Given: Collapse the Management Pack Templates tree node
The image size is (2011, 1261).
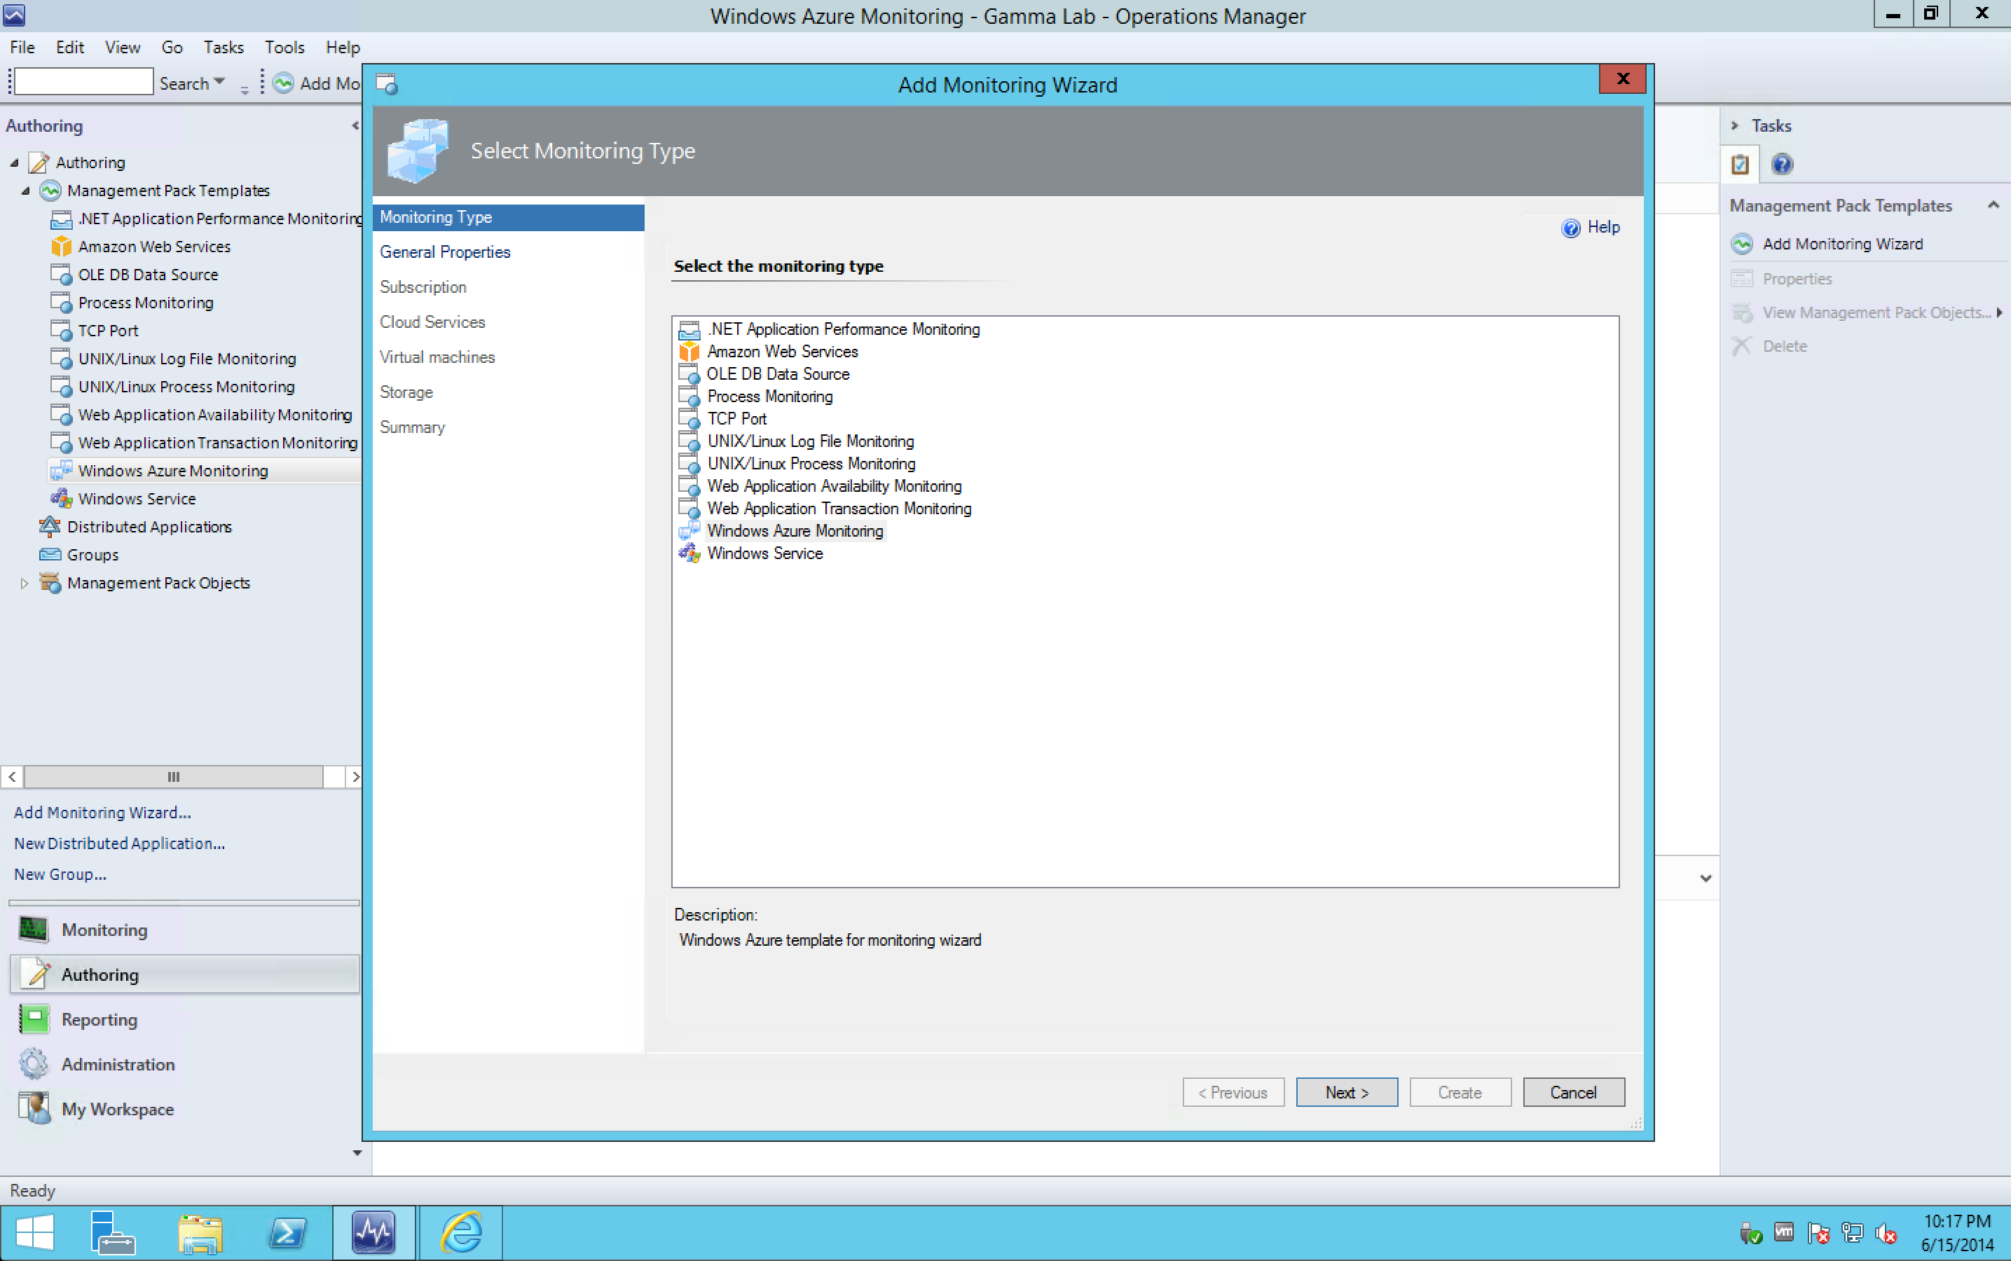Looking at the screenshot, I should (26, 191).
